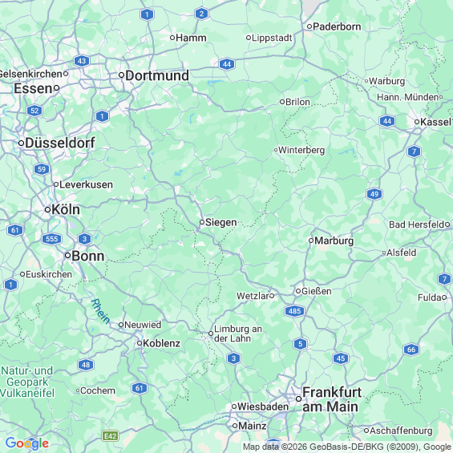Click the 45 highway shield north of Frankfurt
Viewport: 453px width, 453px height.
tap(341, 358)
